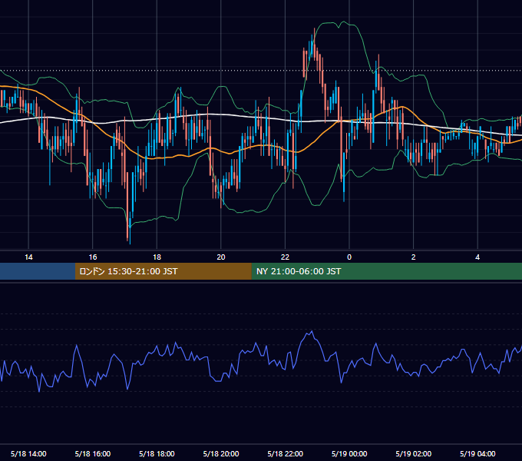Click the price axis hour label 2
The width and height of the screenshot is (522, 461).
tap(414, 257)
